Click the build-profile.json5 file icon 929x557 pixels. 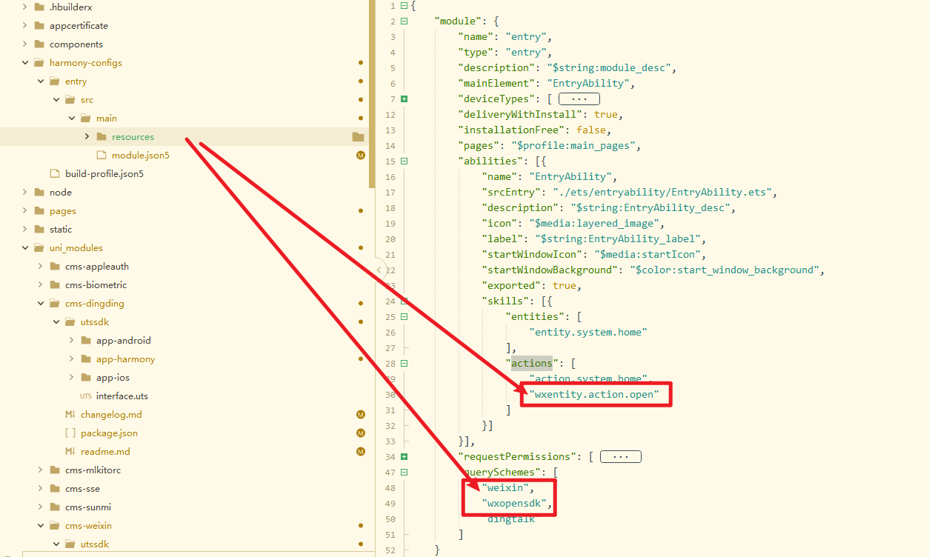(55, 174)
